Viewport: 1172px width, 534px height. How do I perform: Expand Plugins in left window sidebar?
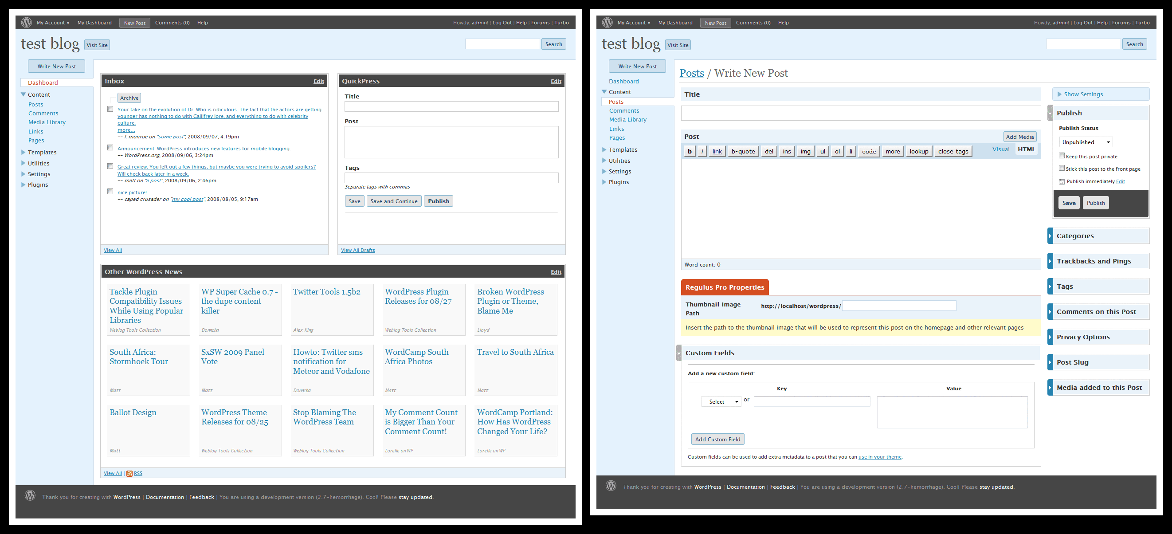click(x=23, y=185)
